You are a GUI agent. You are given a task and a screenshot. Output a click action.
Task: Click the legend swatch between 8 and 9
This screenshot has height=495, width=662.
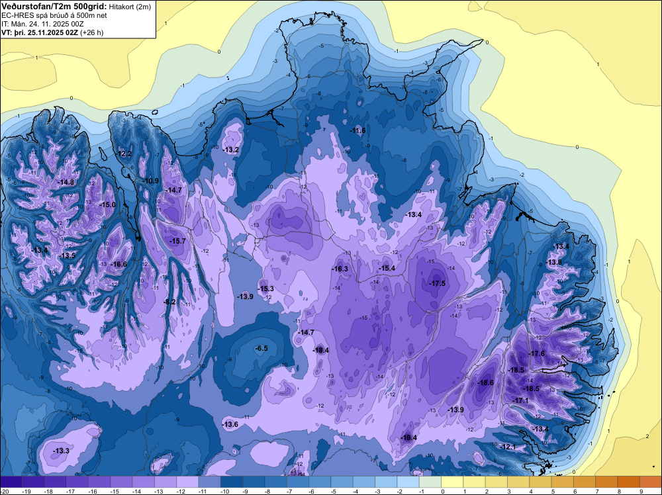tap(629, 482)
